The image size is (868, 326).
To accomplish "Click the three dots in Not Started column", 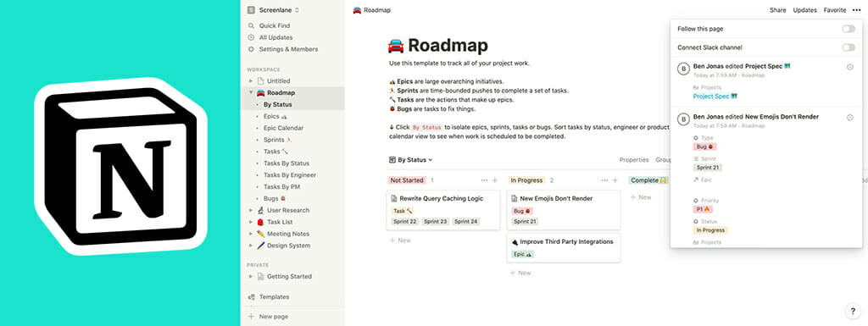I will tap(484, 180).
